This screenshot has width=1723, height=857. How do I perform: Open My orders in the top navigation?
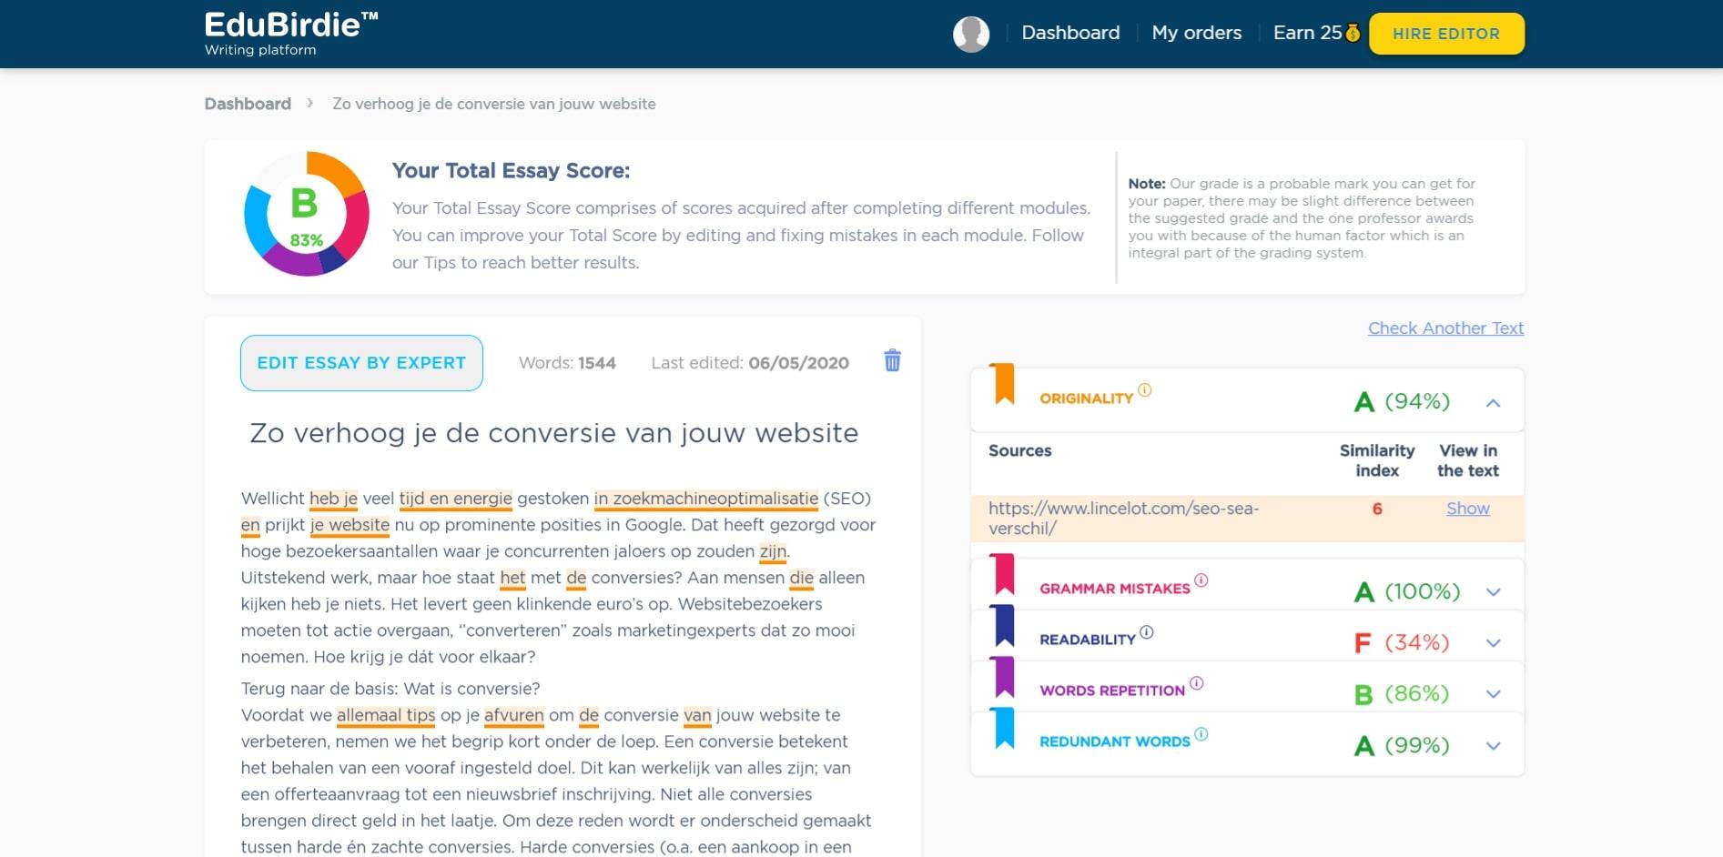point(1196,33)
